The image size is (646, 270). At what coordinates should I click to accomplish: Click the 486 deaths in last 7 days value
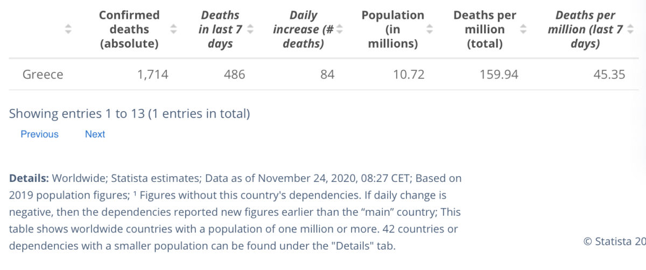tap(234, 75)
